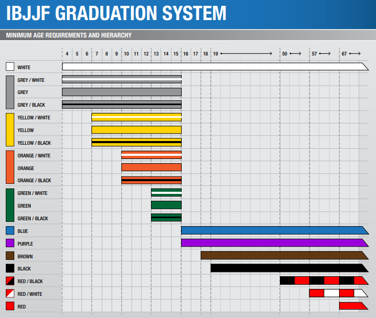
Task: Click the tall grey legend swatch
Action: [10, 92]
